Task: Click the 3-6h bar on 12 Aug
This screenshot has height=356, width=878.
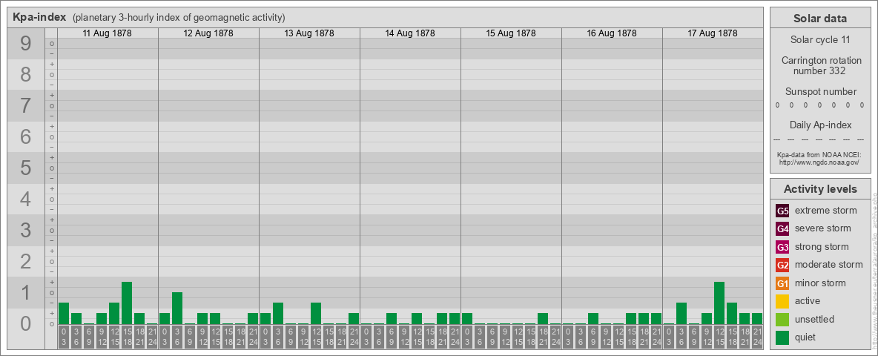Action: point(177,308)
